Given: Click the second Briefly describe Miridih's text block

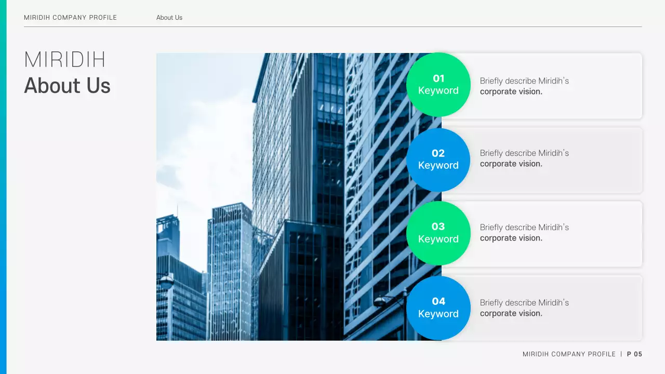Looking at the screenshot, I should click(524, 158).
